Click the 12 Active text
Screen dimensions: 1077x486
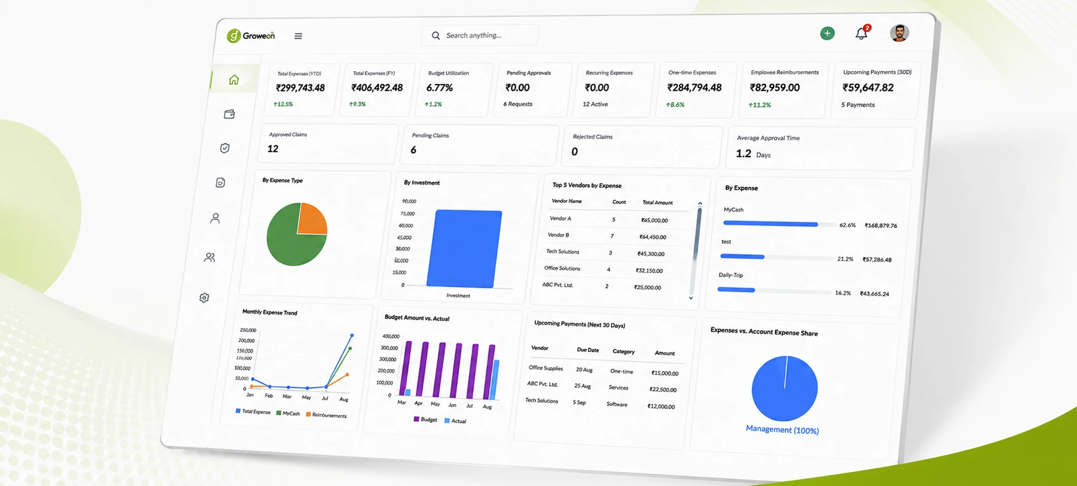(x=595, y=104)
